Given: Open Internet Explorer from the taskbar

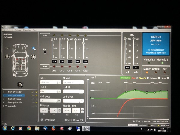Looking at the screenshot, I should (13, 128).
